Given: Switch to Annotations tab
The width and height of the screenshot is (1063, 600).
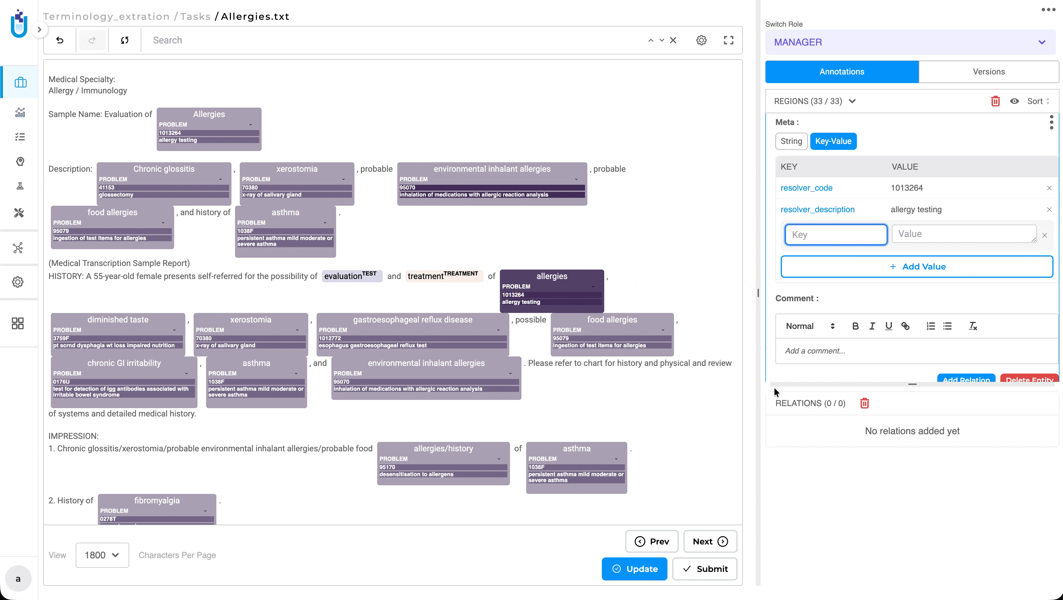Looking at the screenshot, I should 842,72.
